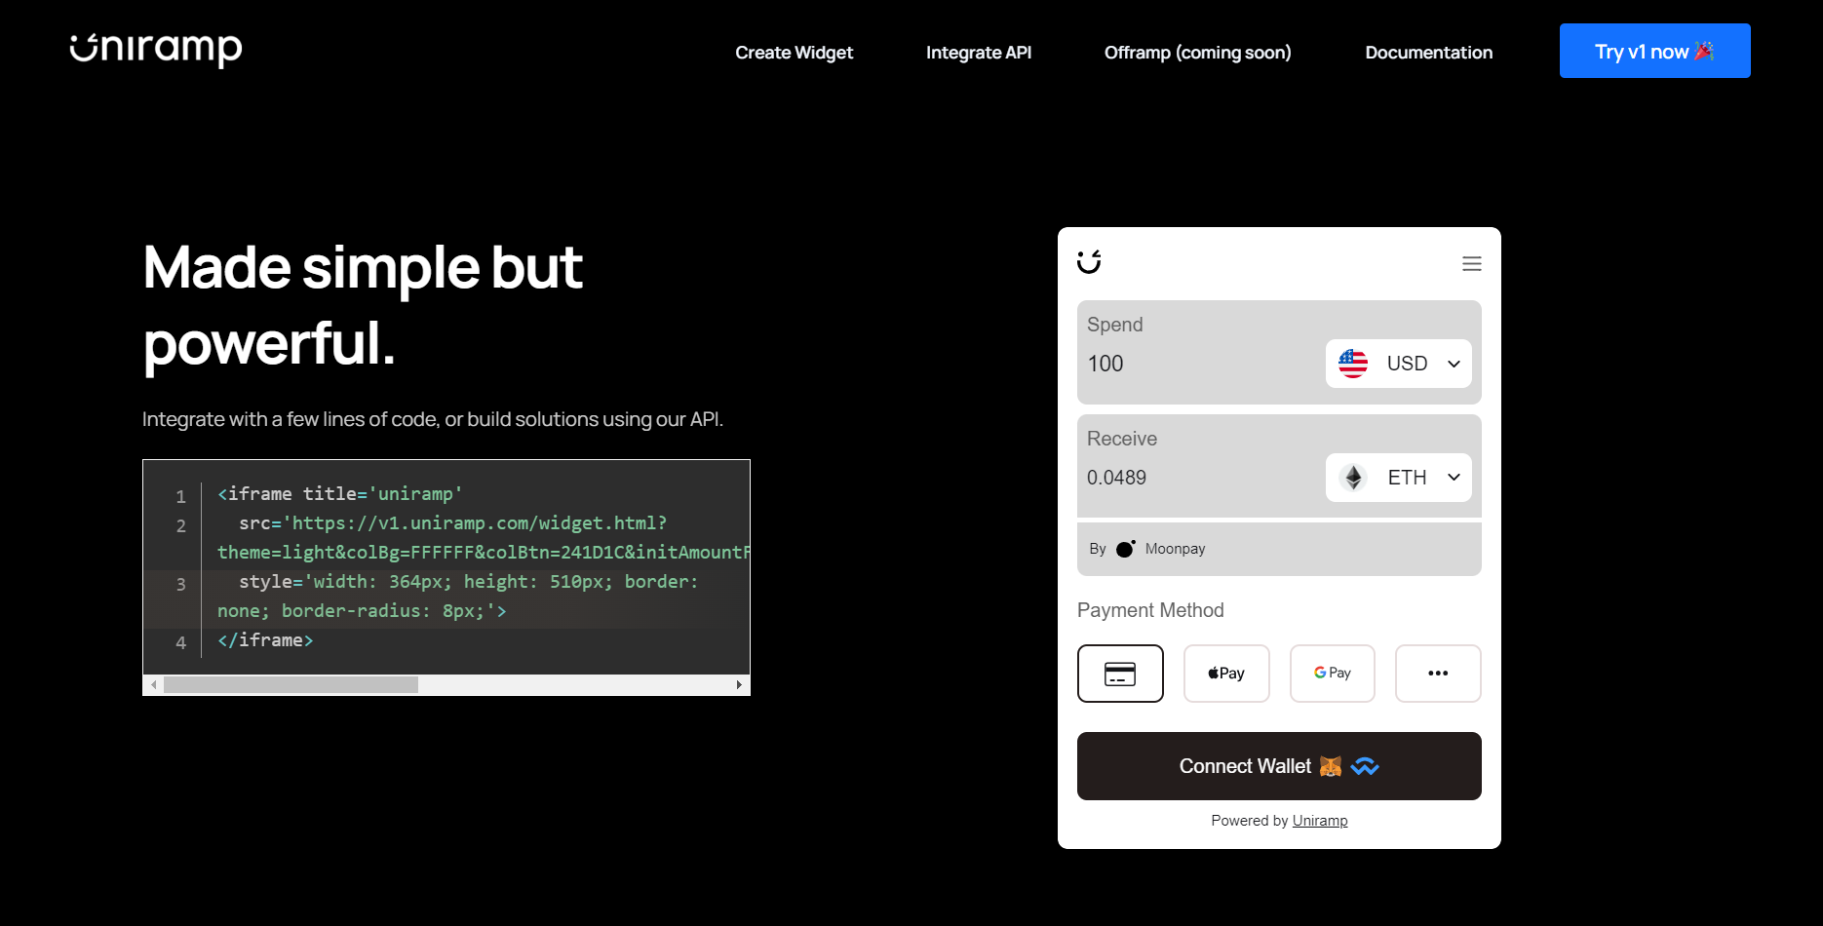This screenshot has height=926, width=1823.
Task: Select credit card payment method
Action: (1120, 674)
